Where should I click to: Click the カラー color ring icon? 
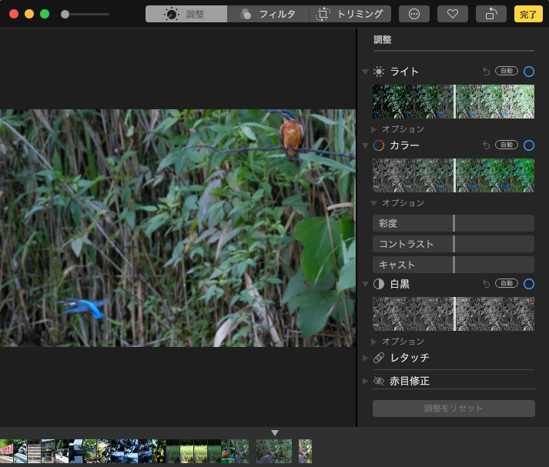(379, 145)
